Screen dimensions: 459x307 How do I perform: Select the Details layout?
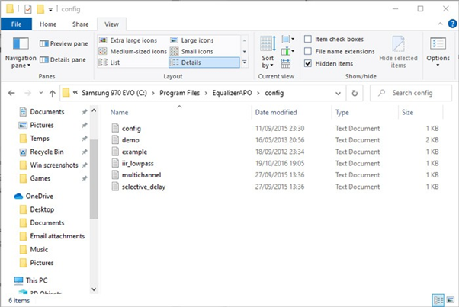pos(204,62)
